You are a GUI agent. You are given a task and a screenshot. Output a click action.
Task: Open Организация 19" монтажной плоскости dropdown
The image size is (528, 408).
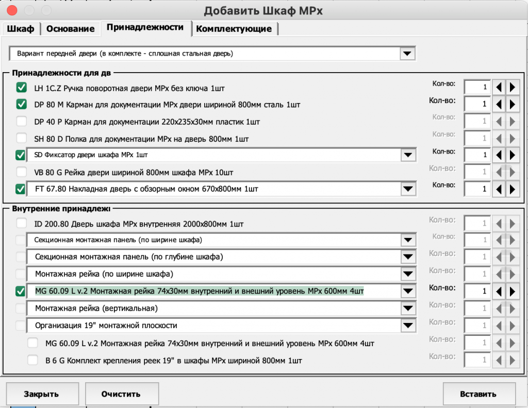(407, 326)
